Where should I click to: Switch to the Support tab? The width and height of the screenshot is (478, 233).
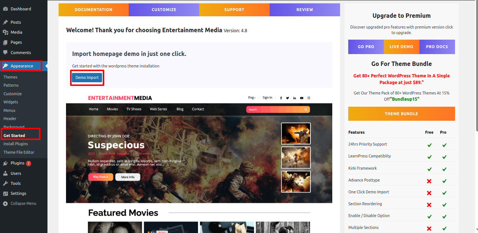click(234, 10)
